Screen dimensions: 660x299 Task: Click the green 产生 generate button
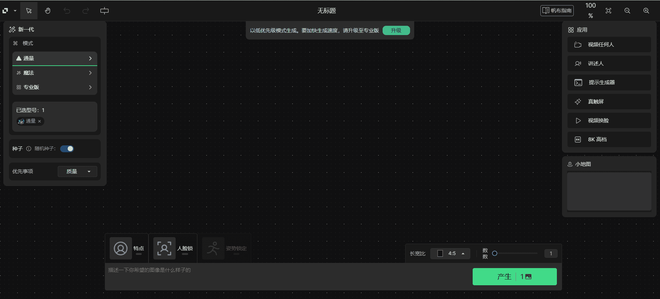coord(515,277)
